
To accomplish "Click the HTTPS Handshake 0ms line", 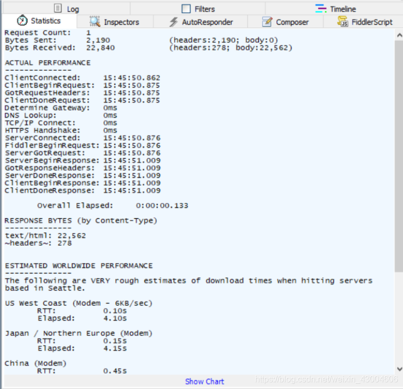I will click(61, 130).
